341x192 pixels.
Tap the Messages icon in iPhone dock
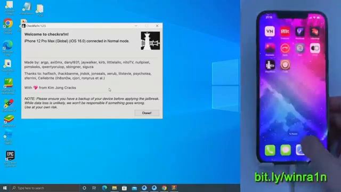click(x=286, y=150)
